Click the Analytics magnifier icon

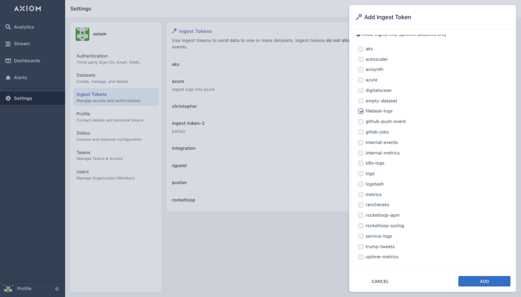coord(8,27)
